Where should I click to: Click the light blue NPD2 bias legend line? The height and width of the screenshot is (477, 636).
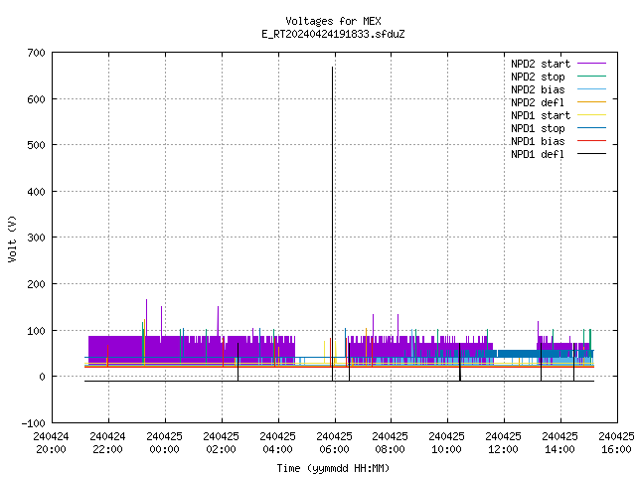[x=591, y=89]
